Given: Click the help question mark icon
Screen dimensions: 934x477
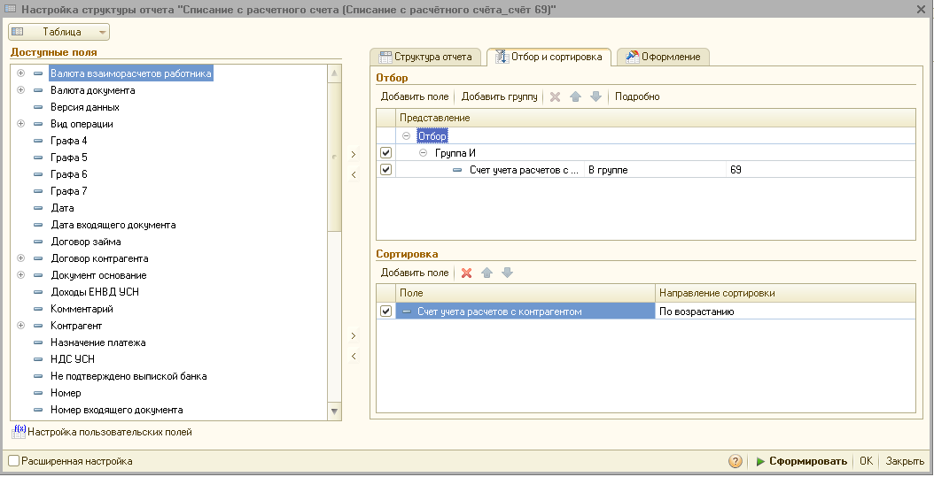Looking at the screenshot, I should (736, 461).
